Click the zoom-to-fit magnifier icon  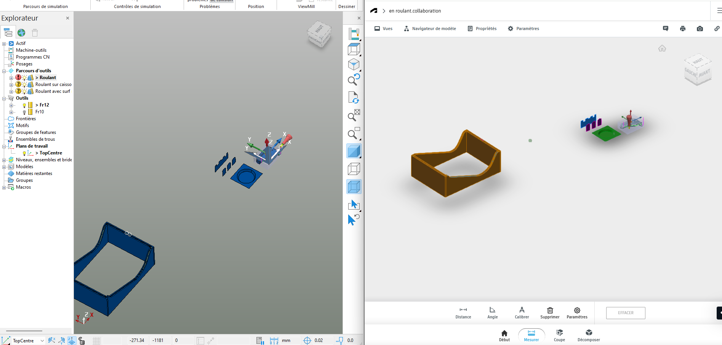(x=354, y=115)
